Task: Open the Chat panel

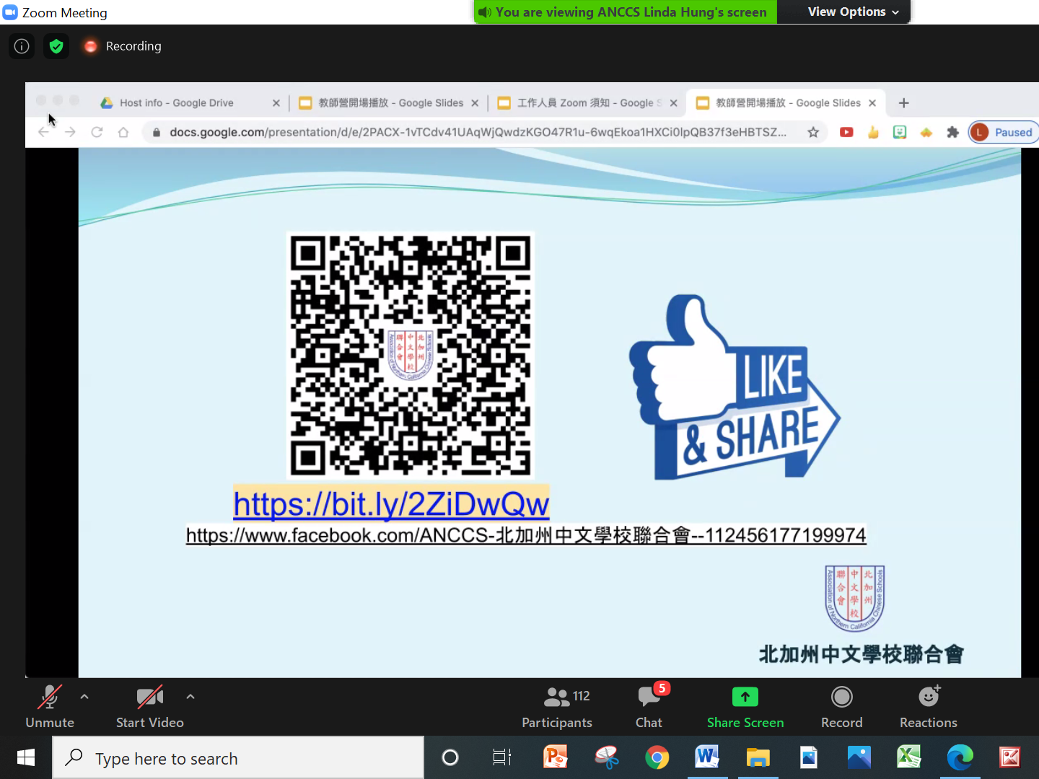Action: [649, 707]
